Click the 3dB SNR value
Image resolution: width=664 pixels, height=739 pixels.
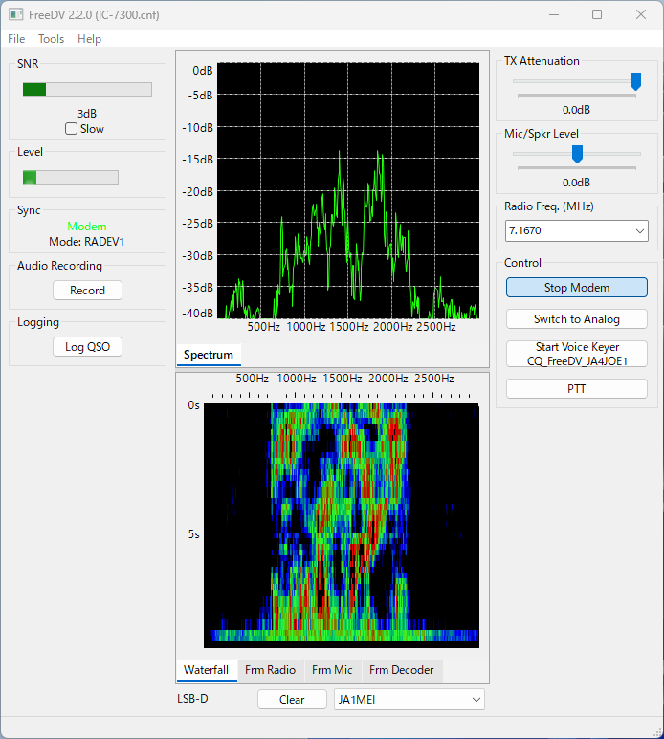(x=87, y=114)
